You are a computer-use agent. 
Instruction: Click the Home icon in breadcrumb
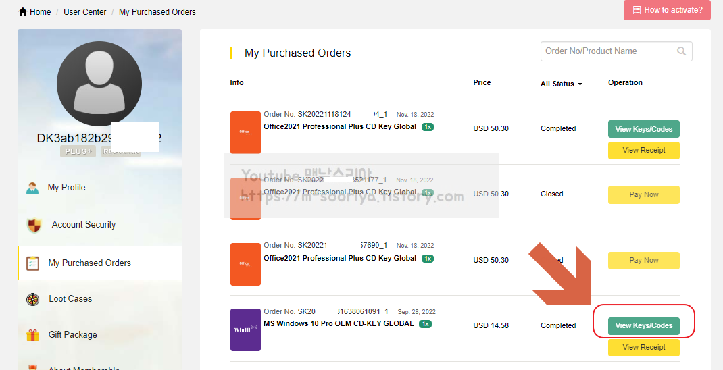coord(22,11)
